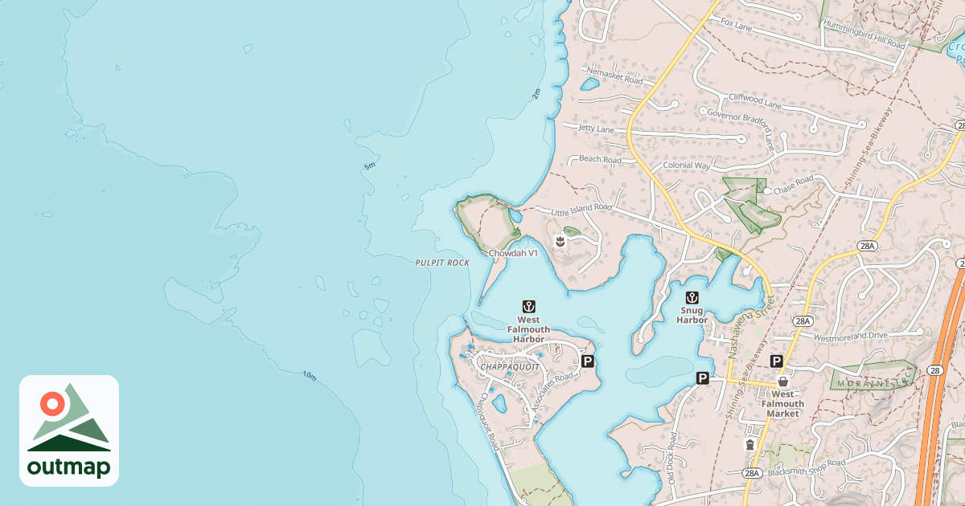
Task: Click the 'Westmoreland Drive' label
Action: pyautogui.click(x=851, y=337)
